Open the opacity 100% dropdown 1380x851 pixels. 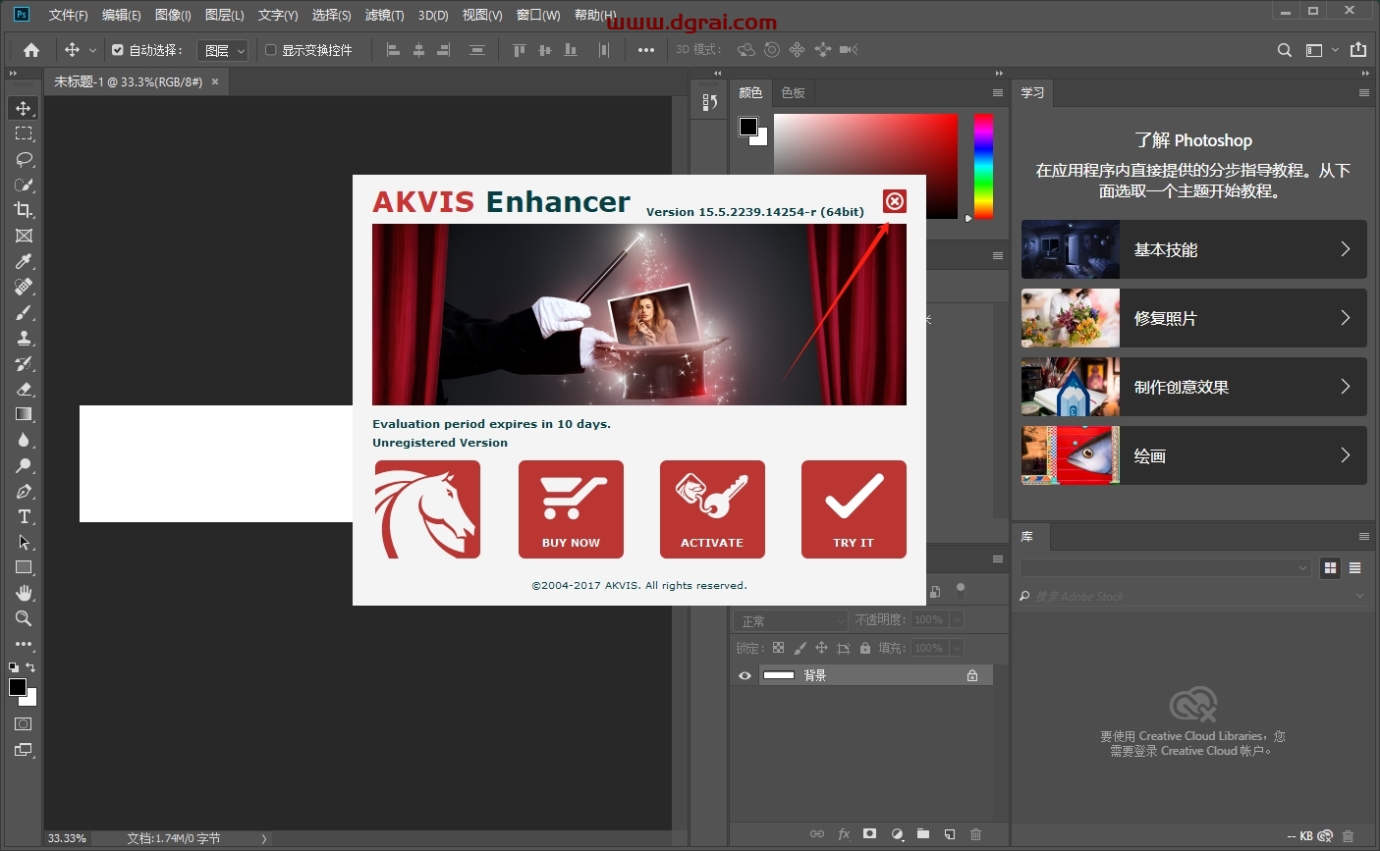tap(956, 619)
